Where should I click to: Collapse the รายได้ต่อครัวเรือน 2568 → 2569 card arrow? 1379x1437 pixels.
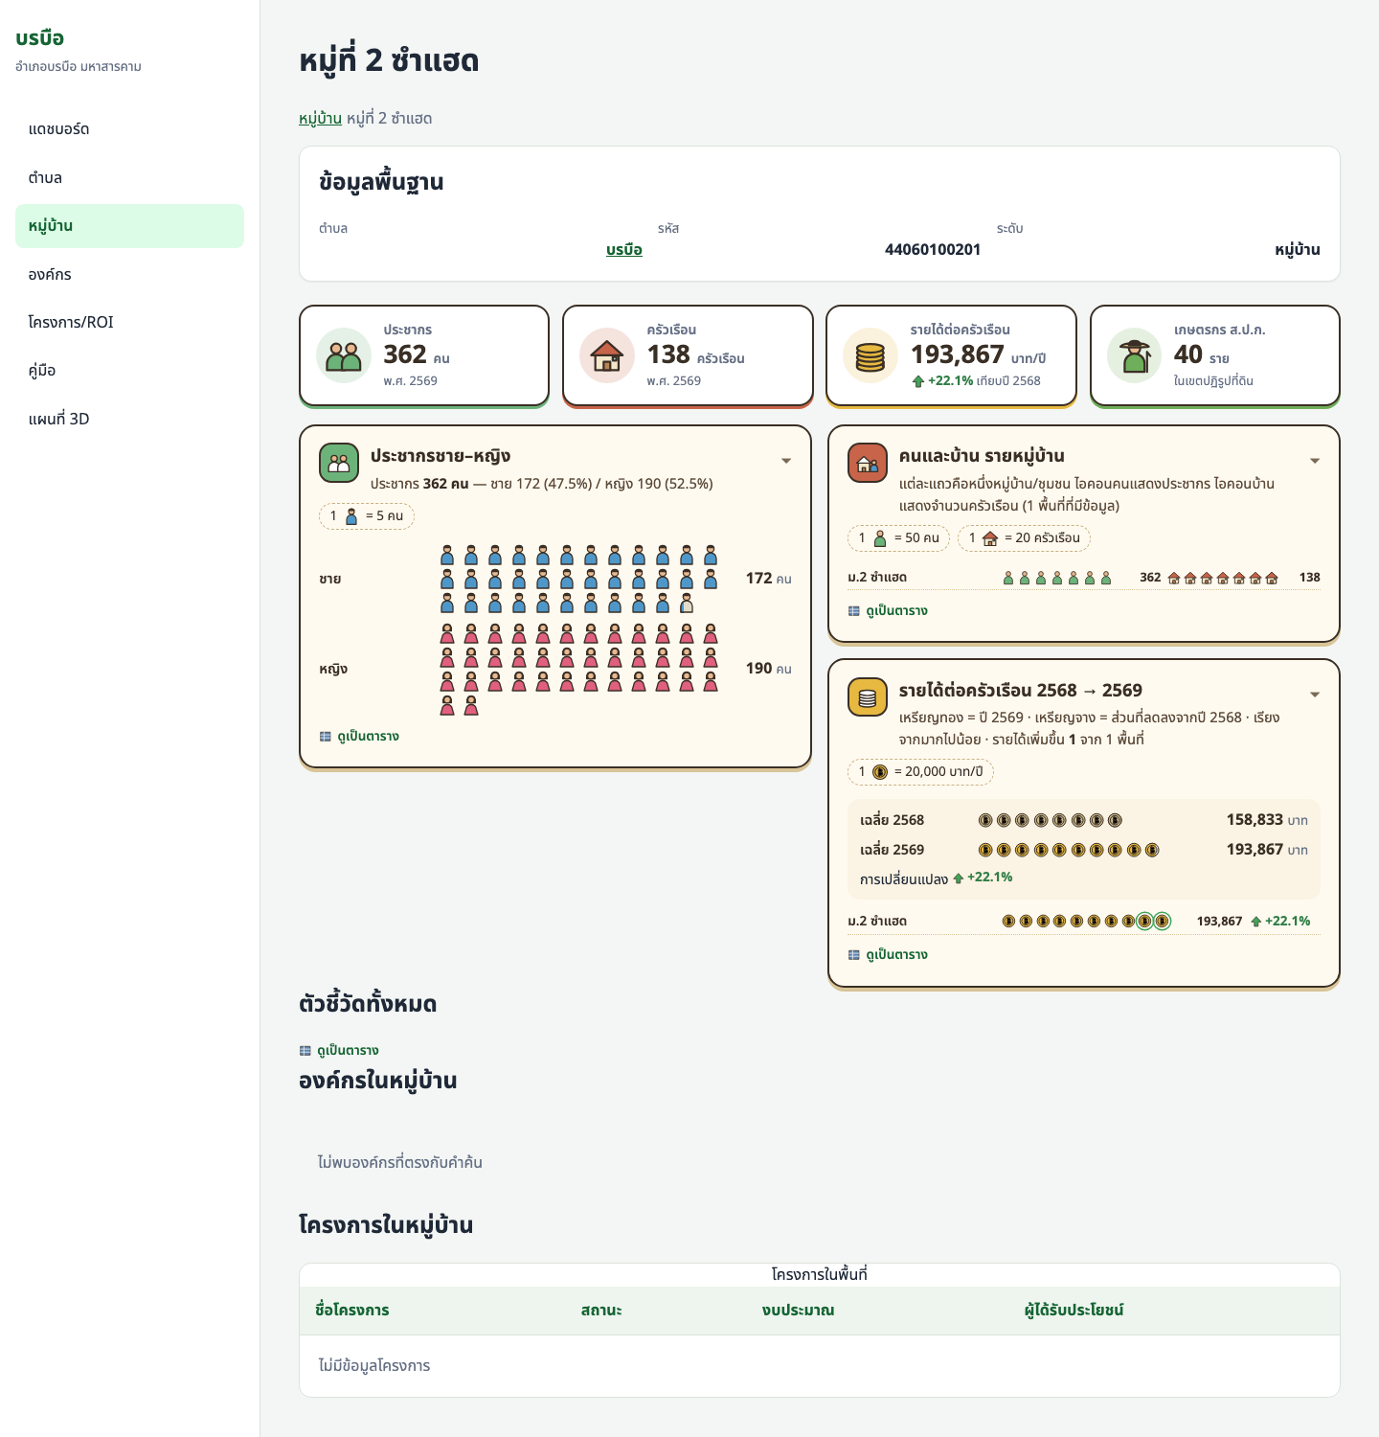pyautogui.click(x=1315, y=695)
